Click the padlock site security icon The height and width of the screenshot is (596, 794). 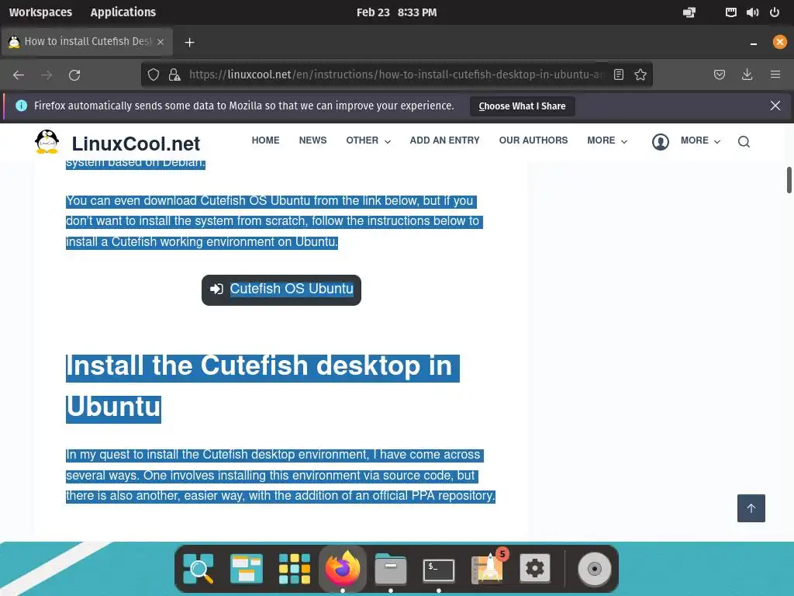pyautogui.click(x=174, y=75)
